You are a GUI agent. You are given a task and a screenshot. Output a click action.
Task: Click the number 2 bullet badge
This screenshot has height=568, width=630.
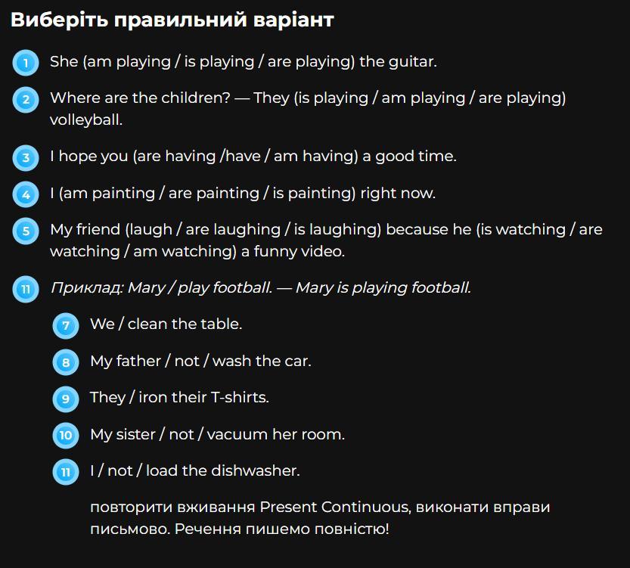click(x=26, y=99)
